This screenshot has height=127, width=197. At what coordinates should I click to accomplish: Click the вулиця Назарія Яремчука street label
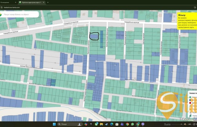(107, 38)
